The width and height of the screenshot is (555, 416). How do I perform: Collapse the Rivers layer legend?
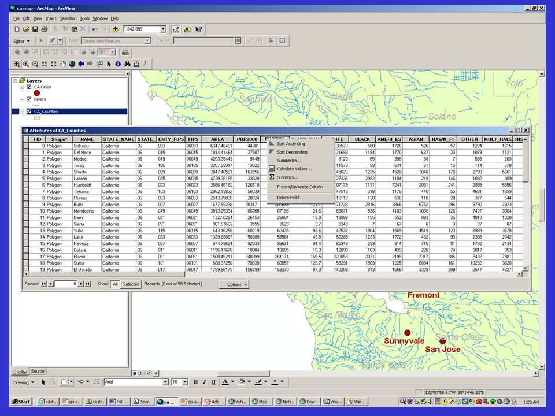point(23,99)
